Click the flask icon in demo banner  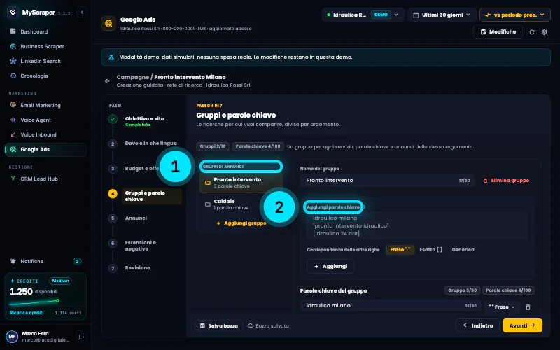[x=111, y=57]
